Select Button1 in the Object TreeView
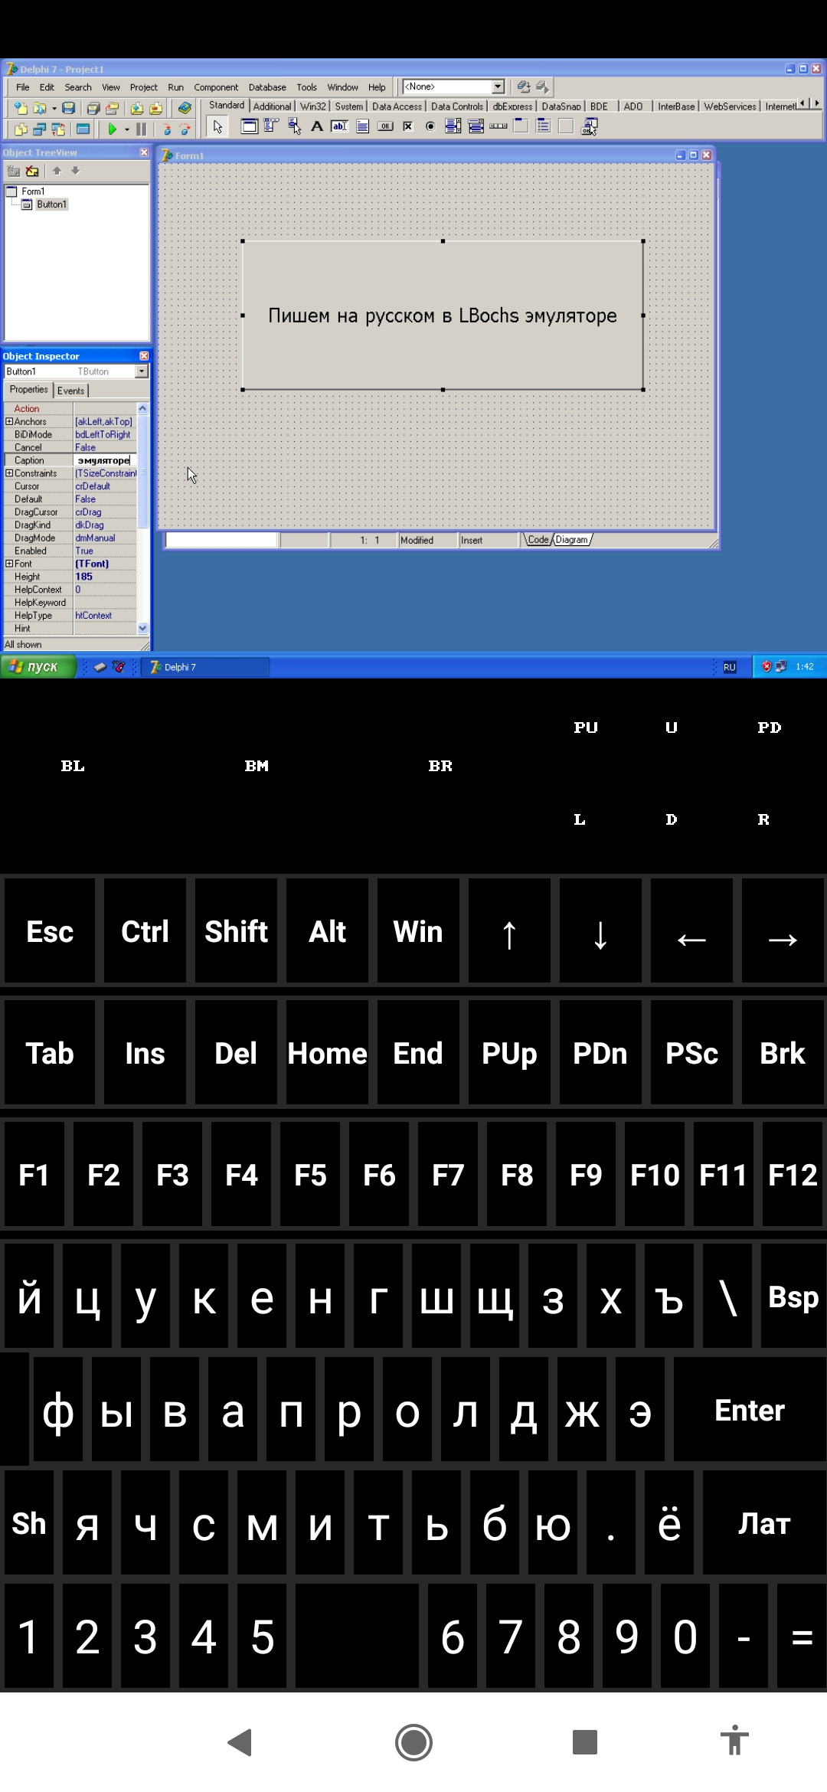 [x=51, y=204]
